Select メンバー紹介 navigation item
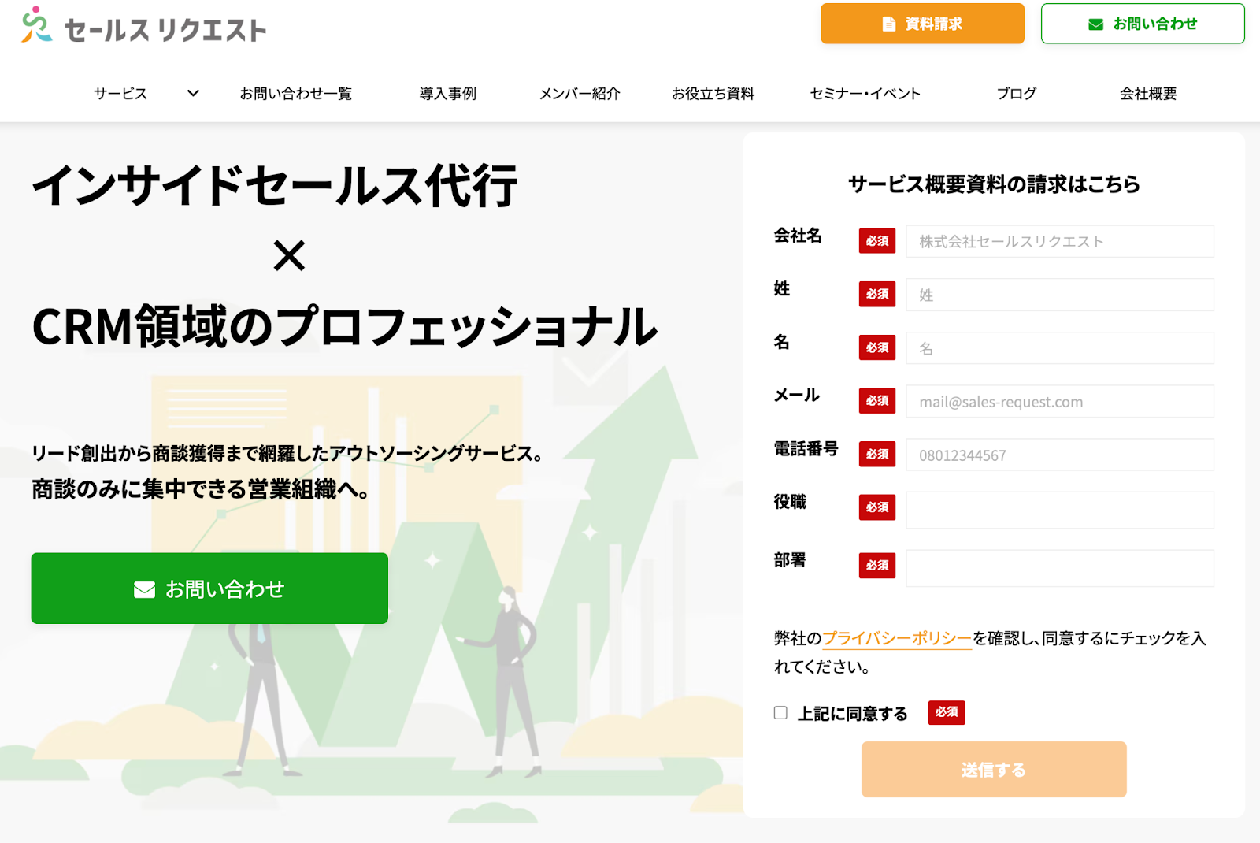1260x843 pixels. (x=580, y=94)
